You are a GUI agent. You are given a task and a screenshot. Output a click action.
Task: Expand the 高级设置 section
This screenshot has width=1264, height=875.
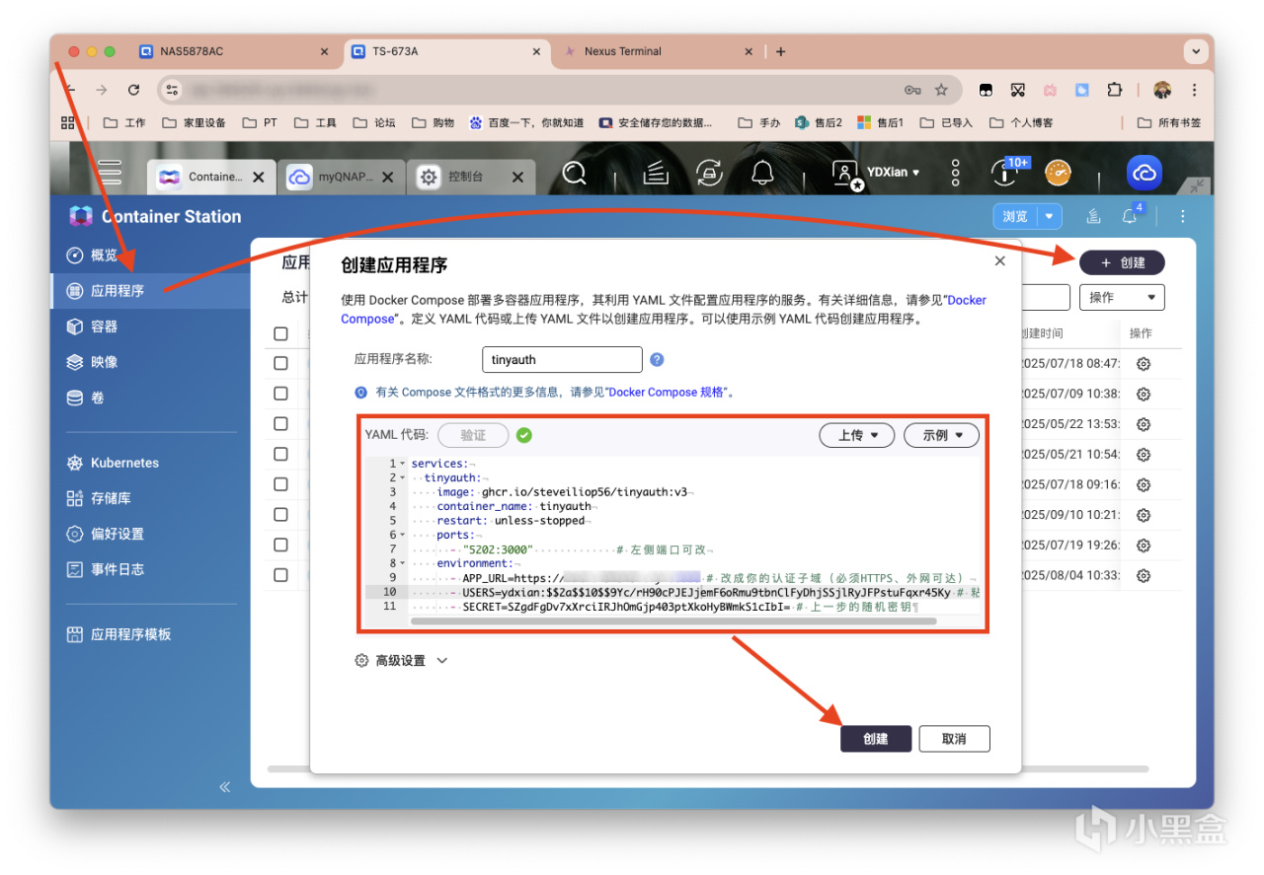(401, 661)
